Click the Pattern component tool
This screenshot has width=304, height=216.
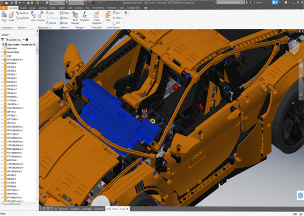tap(65, 13)
